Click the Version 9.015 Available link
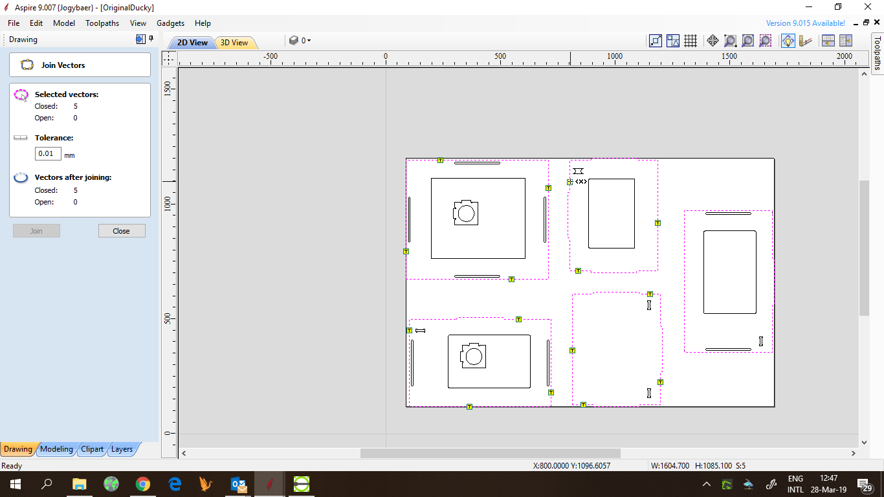The height and width of the screenshot is (497, 884). [x=806, y=23]
